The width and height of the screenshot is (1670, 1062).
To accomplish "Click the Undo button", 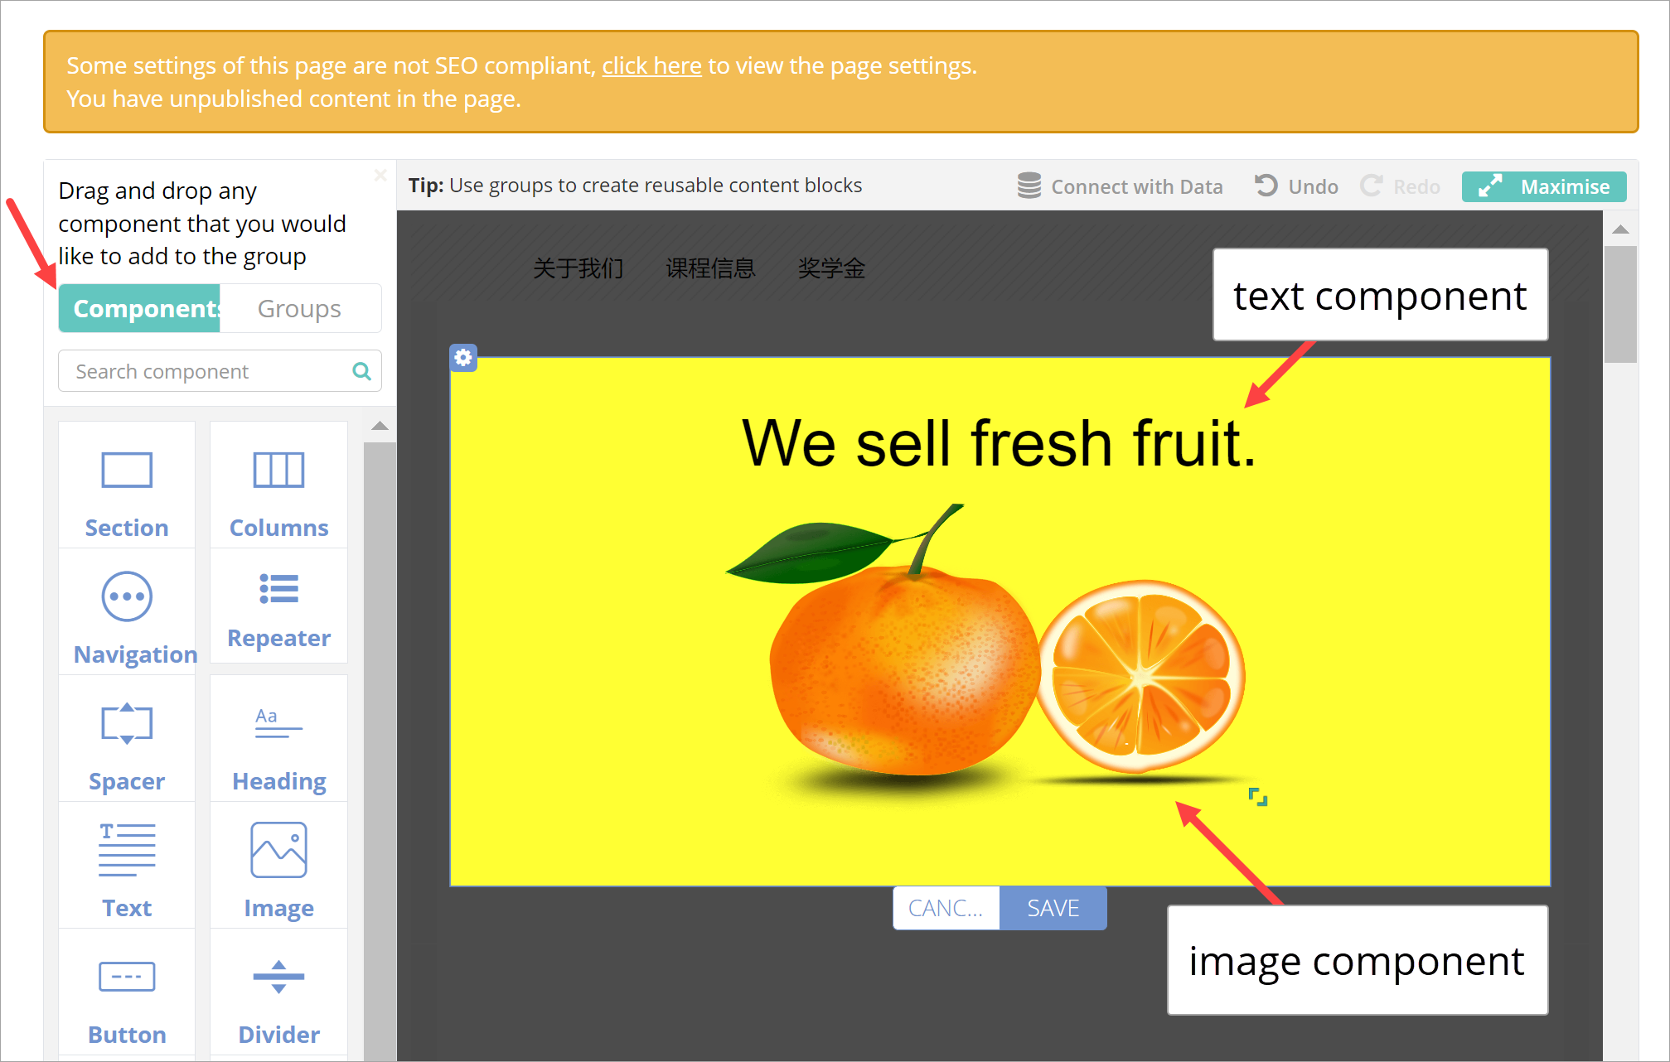I will (x=1297, y=186).
